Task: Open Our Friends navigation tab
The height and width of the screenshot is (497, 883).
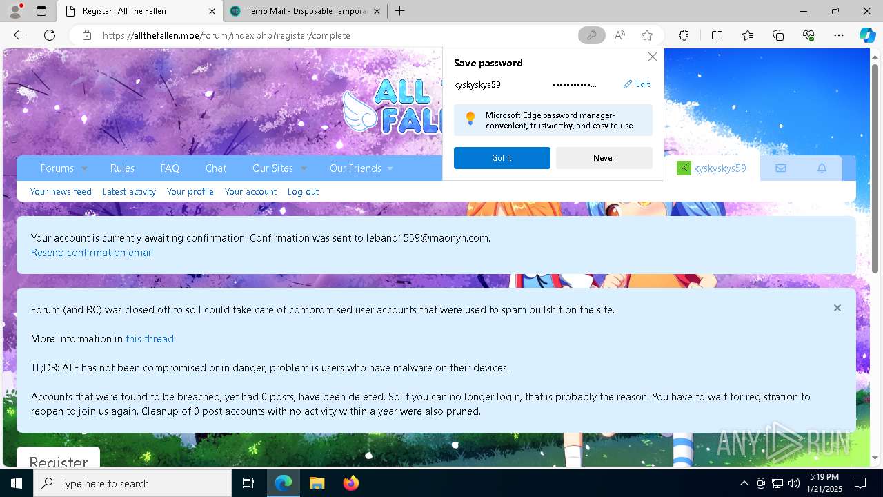Action: [355, 168]
